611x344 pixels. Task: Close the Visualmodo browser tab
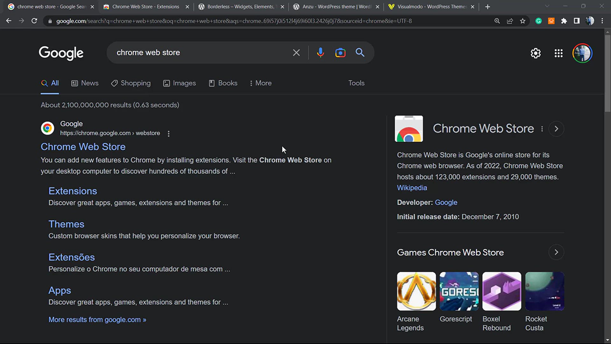(x=473, y=7)
